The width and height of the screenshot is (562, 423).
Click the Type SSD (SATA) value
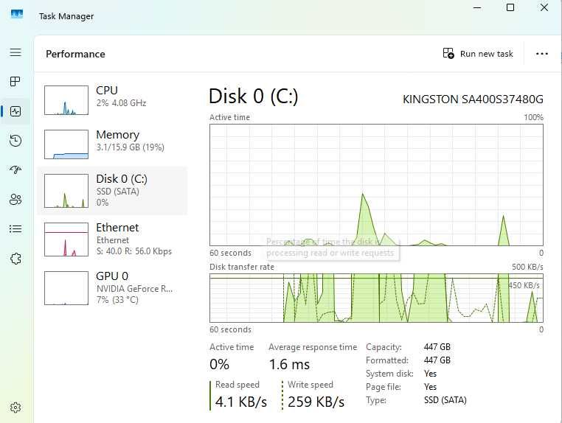tap(445, 400)
